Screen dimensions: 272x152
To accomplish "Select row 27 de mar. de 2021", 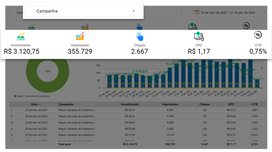I will [x=138, y=135].
